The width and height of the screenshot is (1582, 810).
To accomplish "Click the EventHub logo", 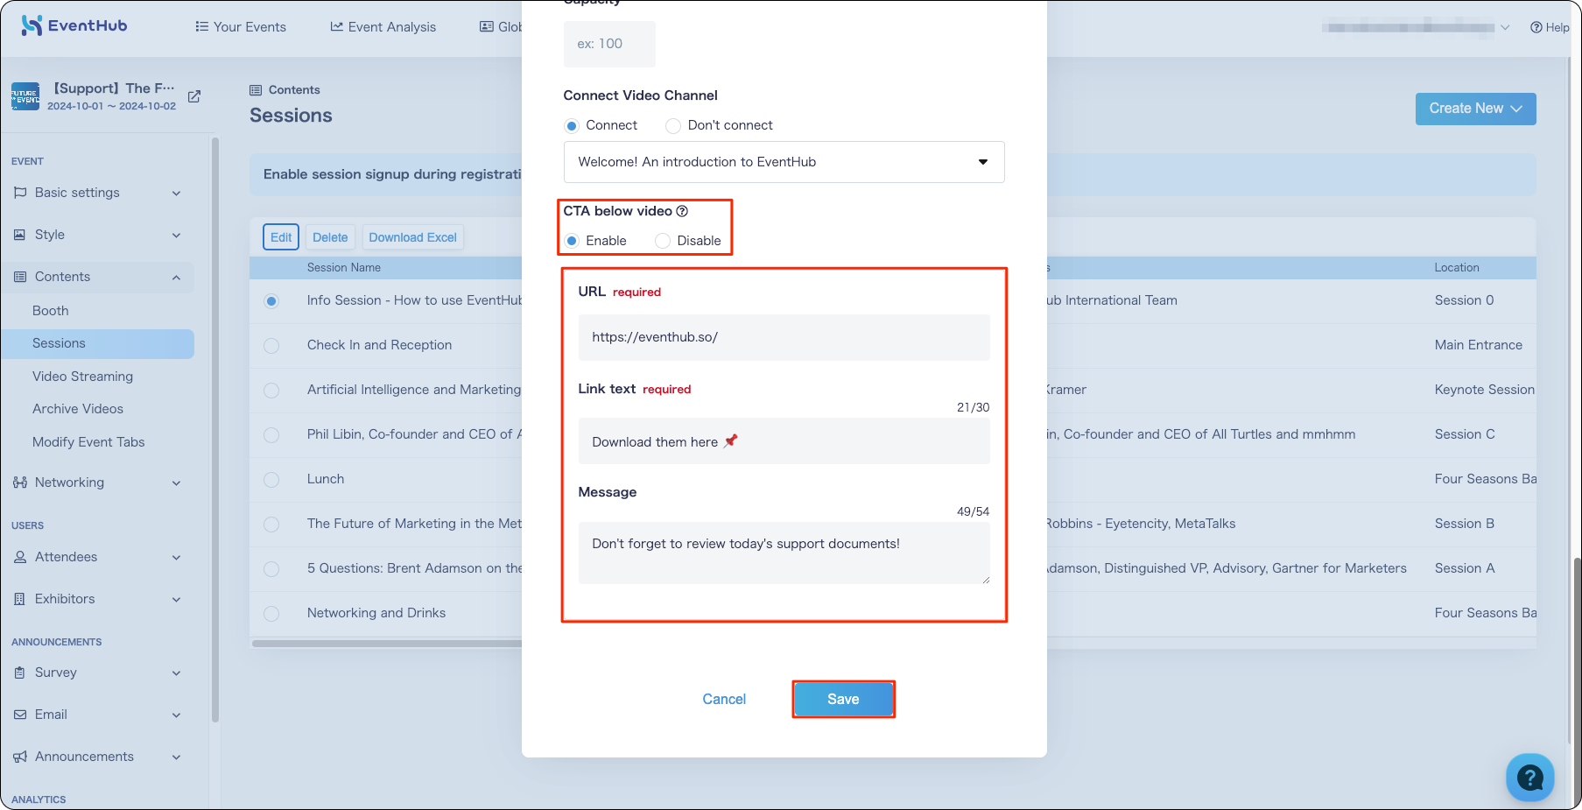I will 74,25.
